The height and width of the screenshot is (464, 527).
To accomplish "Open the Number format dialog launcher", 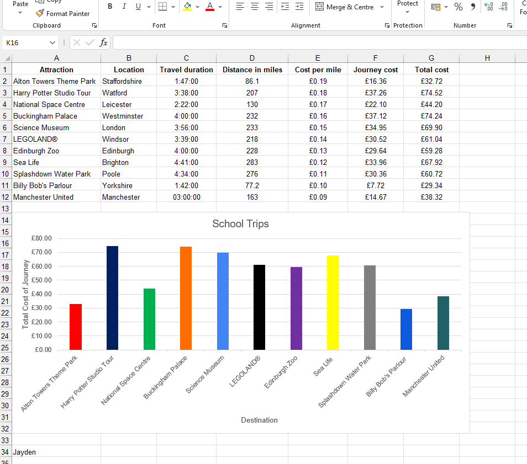I will 510,25.
